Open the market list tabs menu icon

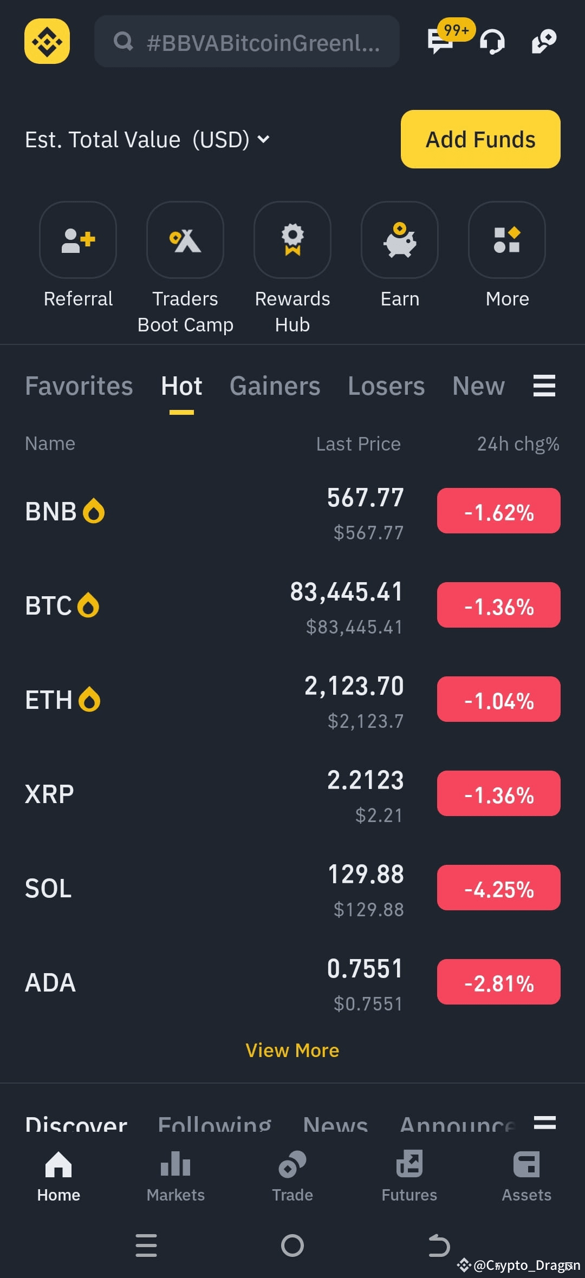544,386
